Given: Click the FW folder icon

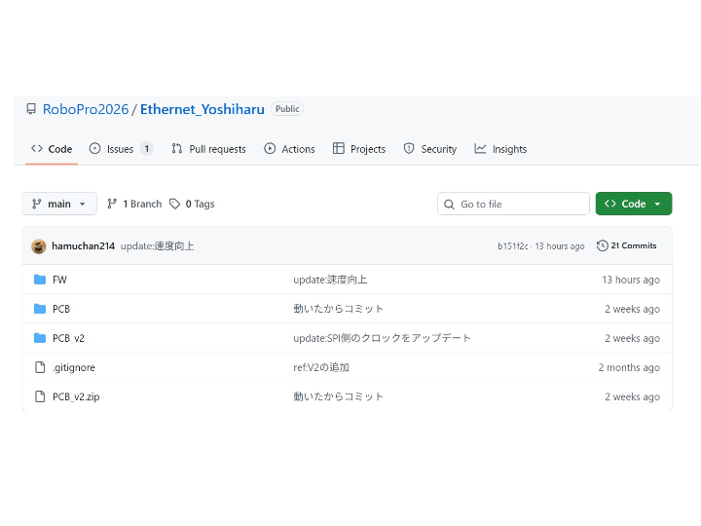Looking at the screenshot, I should [40, 280].
